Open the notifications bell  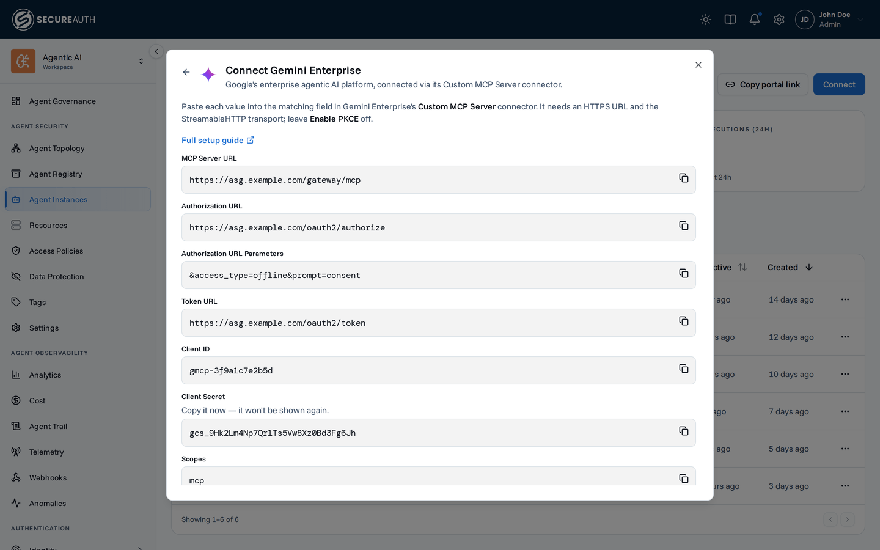755,20
